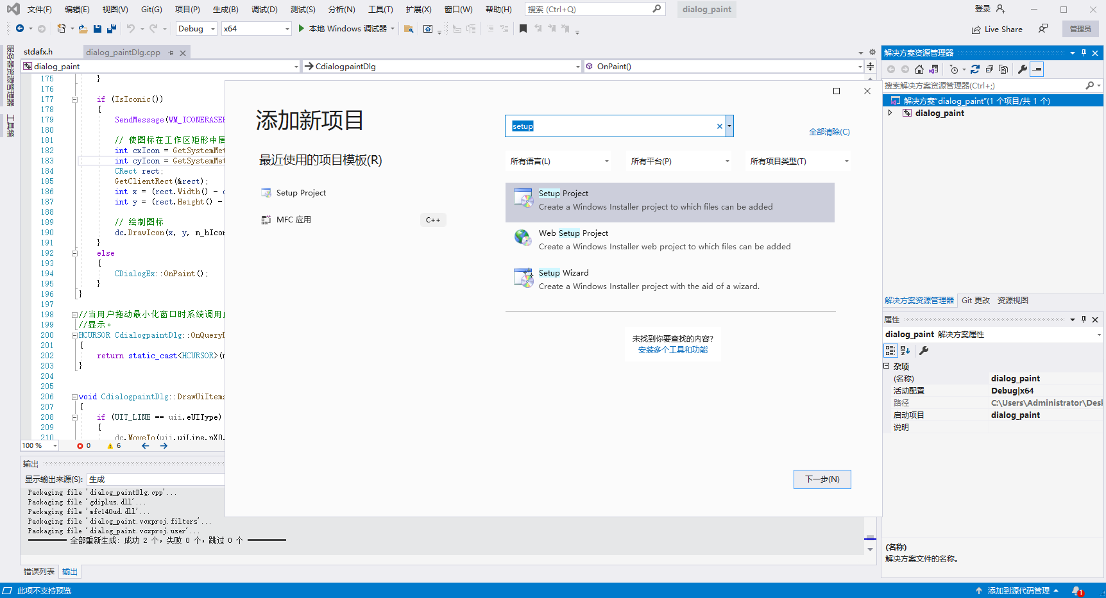Viewport: 1106px width, 598px height.
Task: Open Properties via wrench icon in Solution Explorer toolbar
Action: click(x=1023, y=69)
